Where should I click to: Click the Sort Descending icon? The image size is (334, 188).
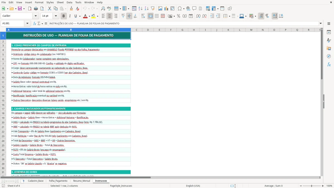pyautogui.click(x=147, y=9)
